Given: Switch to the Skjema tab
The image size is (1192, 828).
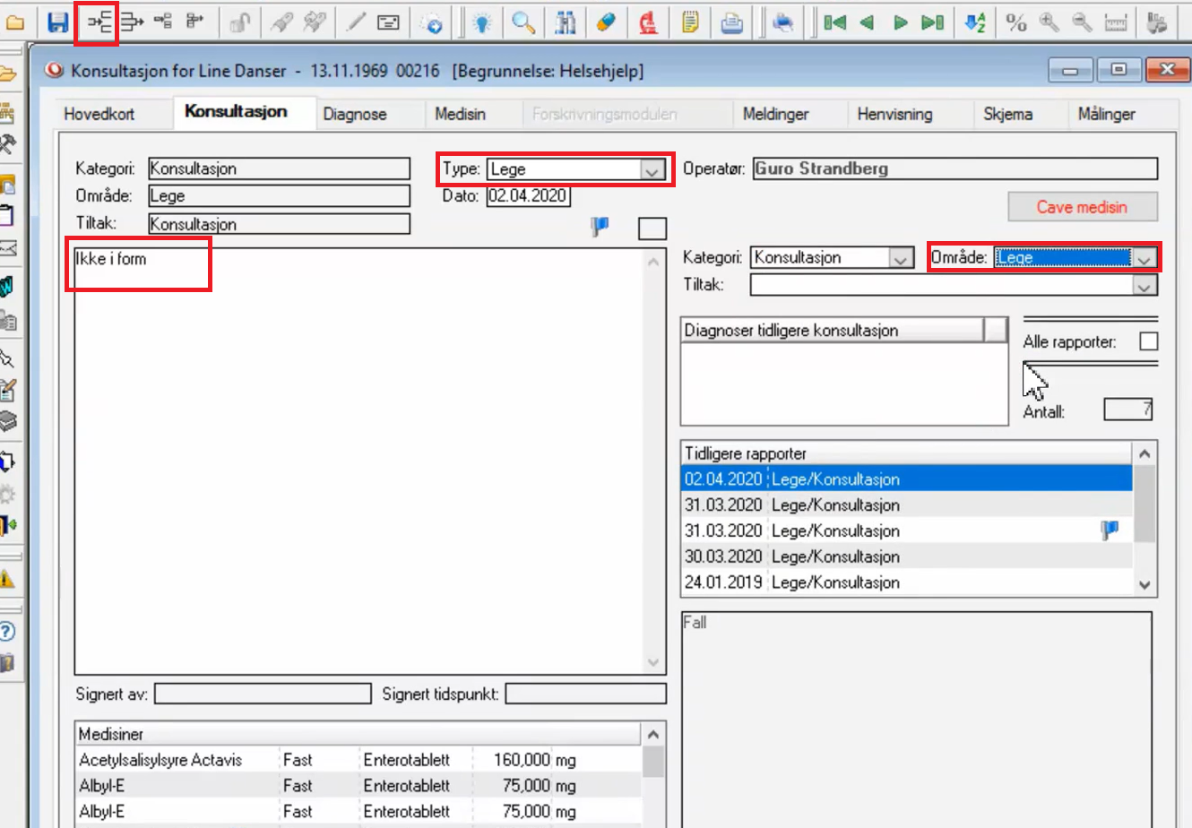Looking at the screenshot, I should click(x=1007, y=114).
